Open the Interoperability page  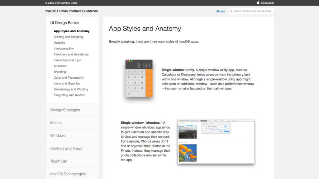64,48
